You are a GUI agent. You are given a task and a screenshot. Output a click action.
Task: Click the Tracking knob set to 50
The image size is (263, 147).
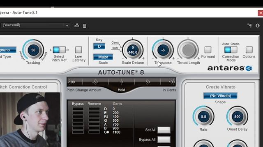click(x=33, y=50)
